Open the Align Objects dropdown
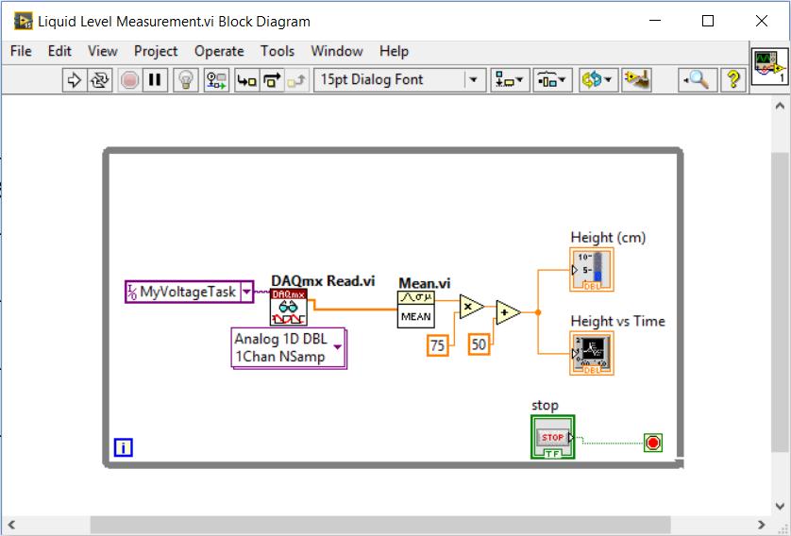 tap(510, 79)
